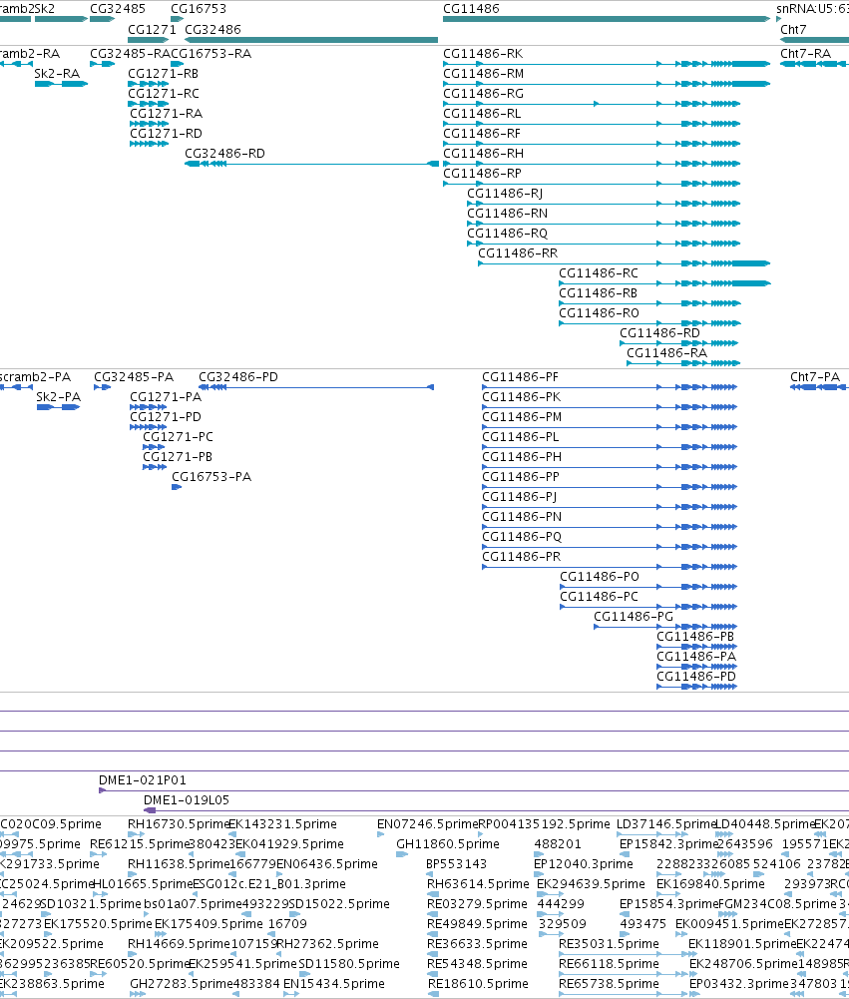Open EST GH11860.5prime
The image size is (849, 999).
point(448,844)
